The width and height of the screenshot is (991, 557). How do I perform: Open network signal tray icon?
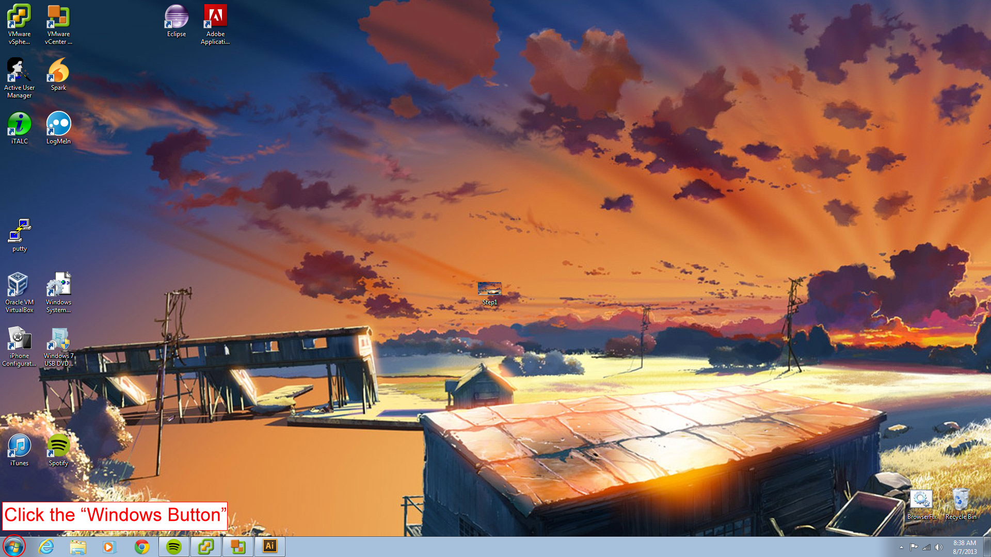pyautogui.click(x=926, y=547)
